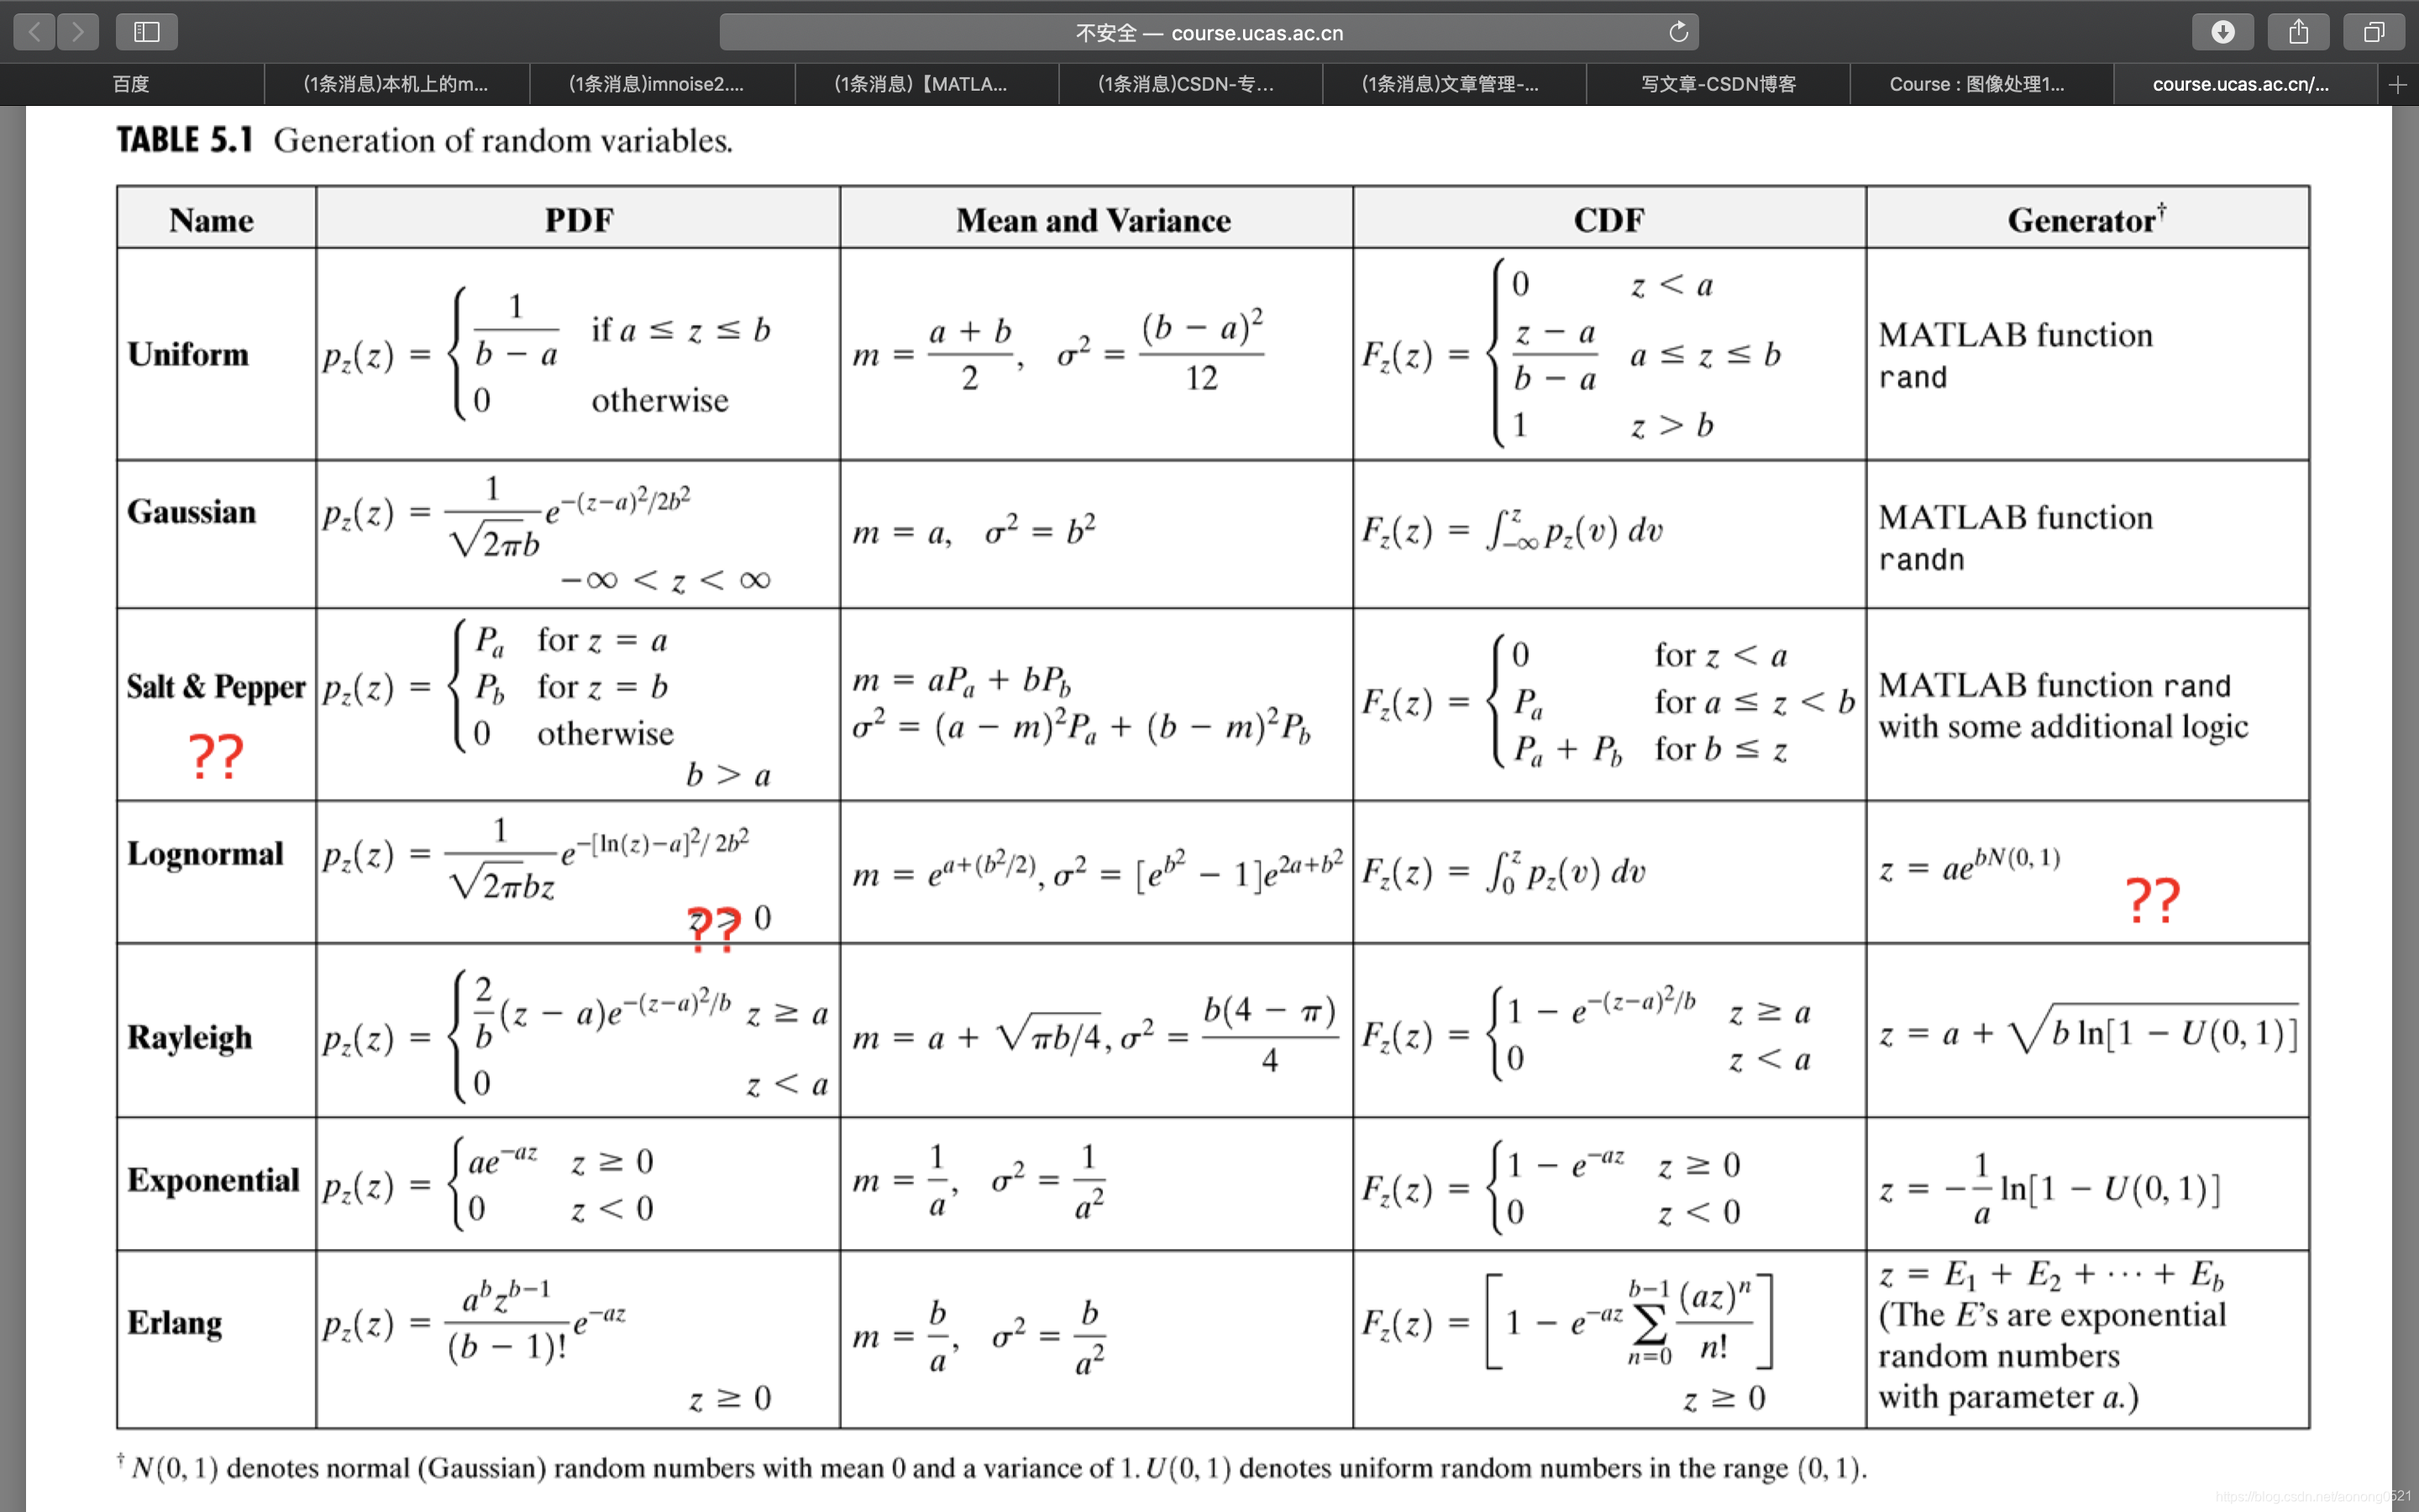The width and height of the screenshot is (2419, 1512).
Task: Click the share sheet icon
Action: [x=2298, y=32]
